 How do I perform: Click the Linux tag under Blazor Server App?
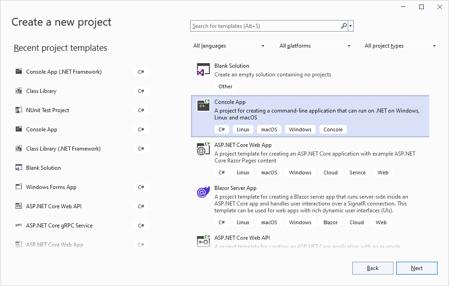(x=243, y=222)
